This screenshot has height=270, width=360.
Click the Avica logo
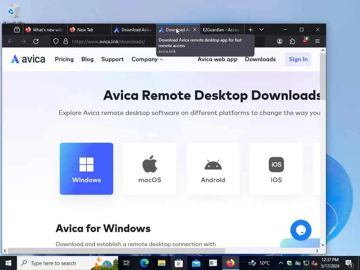[x=28, y=59]
